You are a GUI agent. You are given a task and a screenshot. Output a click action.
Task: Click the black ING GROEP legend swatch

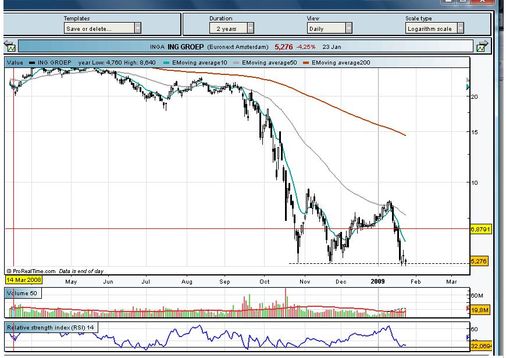pos(31,63)
